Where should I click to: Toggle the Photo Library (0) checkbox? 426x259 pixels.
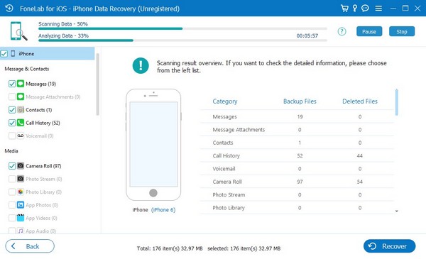pos(11,192)
